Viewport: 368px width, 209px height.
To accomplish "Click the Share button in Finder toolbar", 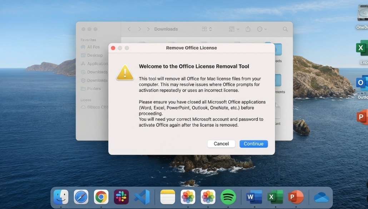I will tap(248, 29).
